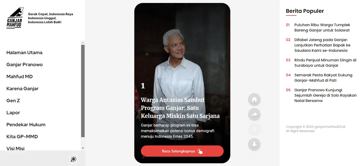
Task: Click the share arrow icon button
Action: [254, 114]
